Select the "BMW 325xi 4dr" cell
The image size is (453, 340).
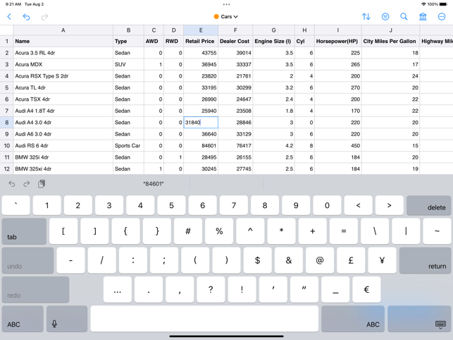[x=63, y=169]
